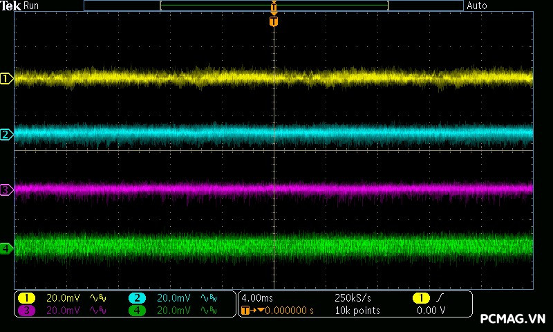The height and width of the screenshot is (332, 553).
Task: Click the magenta channel 3 ground marker
Action: (x=7, y=190)
